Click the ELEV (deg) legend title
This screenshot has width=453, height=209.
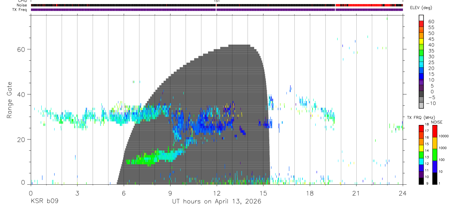[421, 8]
